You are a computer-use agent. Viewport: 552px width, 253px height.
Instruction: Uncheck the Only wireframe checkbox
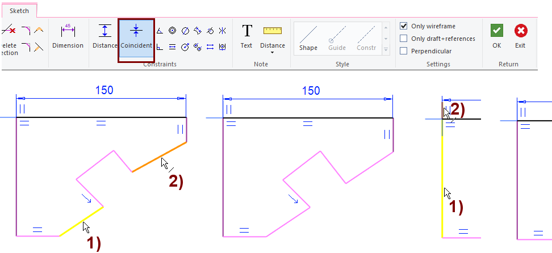click(x=403, y=26)
